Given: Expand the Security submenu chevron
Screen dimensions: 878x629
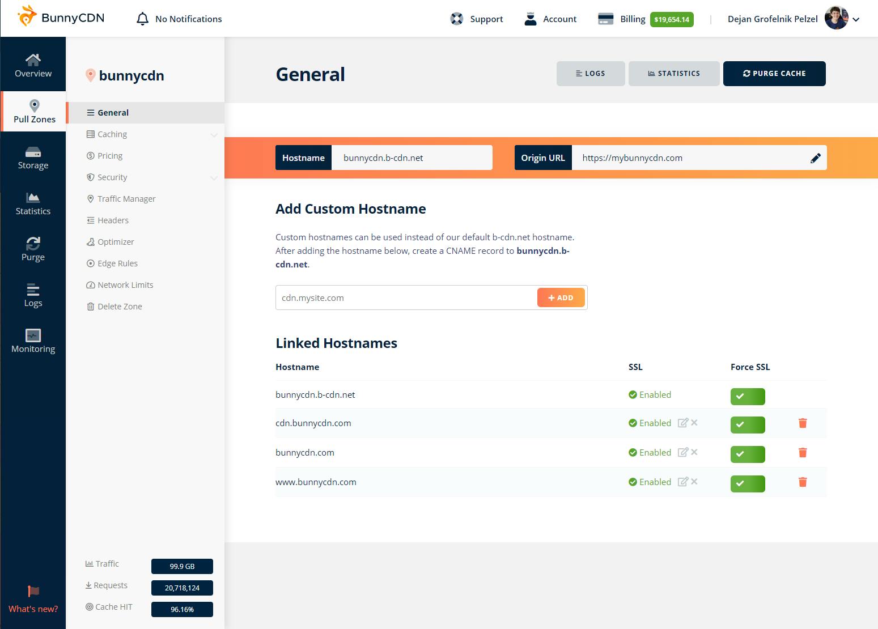Looking at the screenshot, I should pos(214,178).
